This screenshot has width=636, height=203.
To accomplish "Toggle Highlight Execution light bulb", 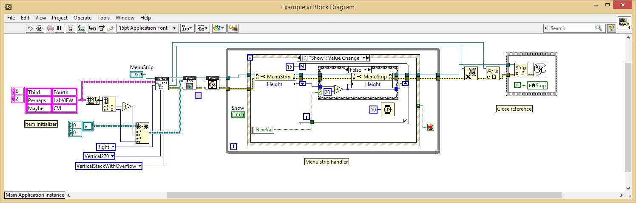I will 71,28.
